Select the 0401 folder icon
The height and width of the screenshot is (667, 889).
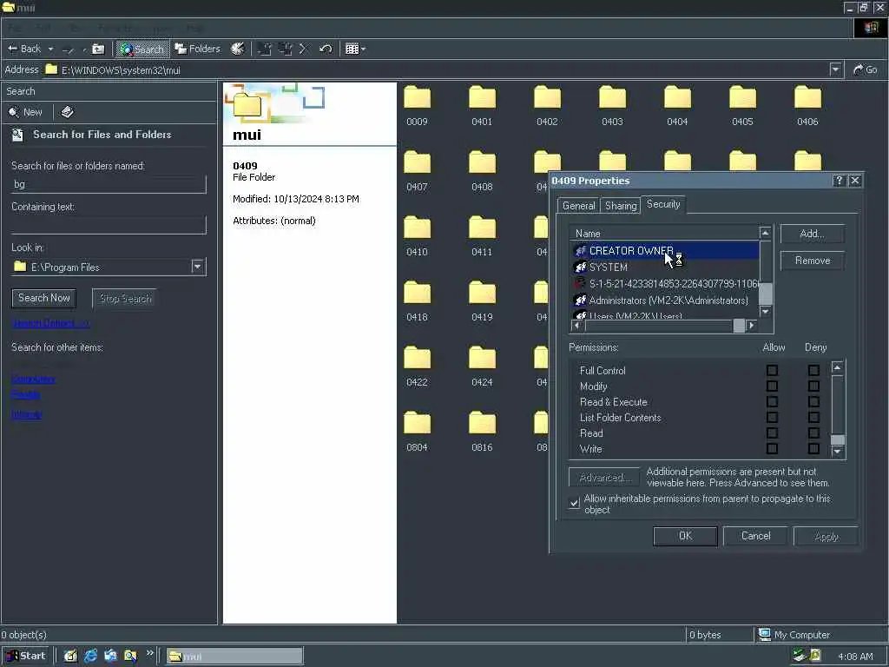(483, 97)
